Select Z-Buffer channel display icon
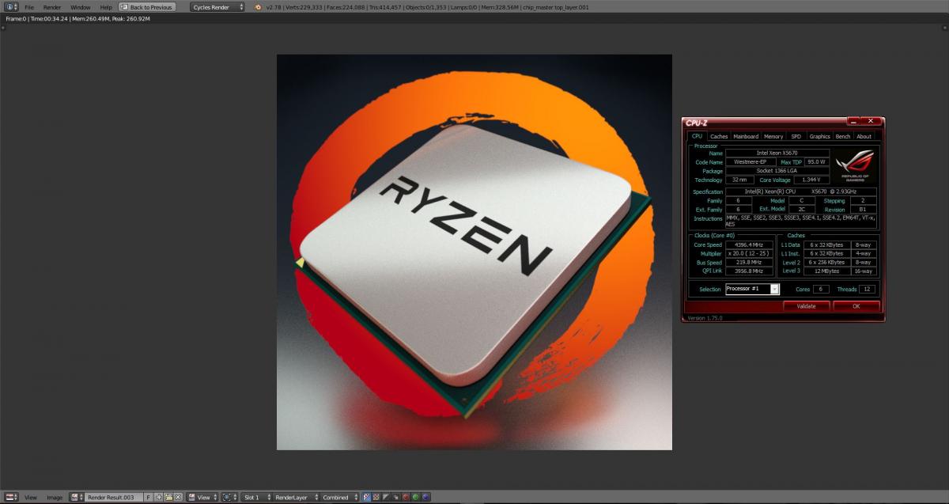This screenshot has height=504, width=949. pyautogui.click(x=395, y=497)
